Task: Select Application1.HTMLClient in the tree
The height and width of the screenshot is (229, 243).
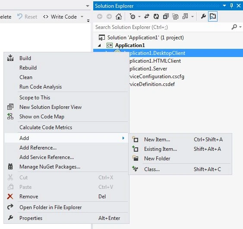Action: click(155, 61)
